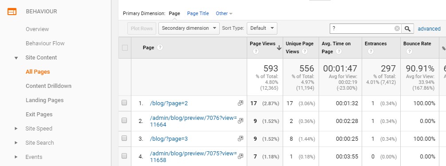Select the row 3 checkbox
This screenshot has height=166, width=446.
click(124, 138)
